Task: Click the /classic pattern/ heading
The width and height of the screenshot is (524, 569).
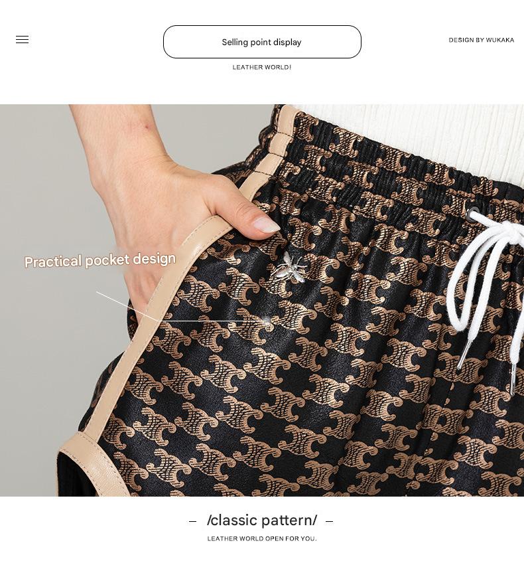Action: (262, 521)
